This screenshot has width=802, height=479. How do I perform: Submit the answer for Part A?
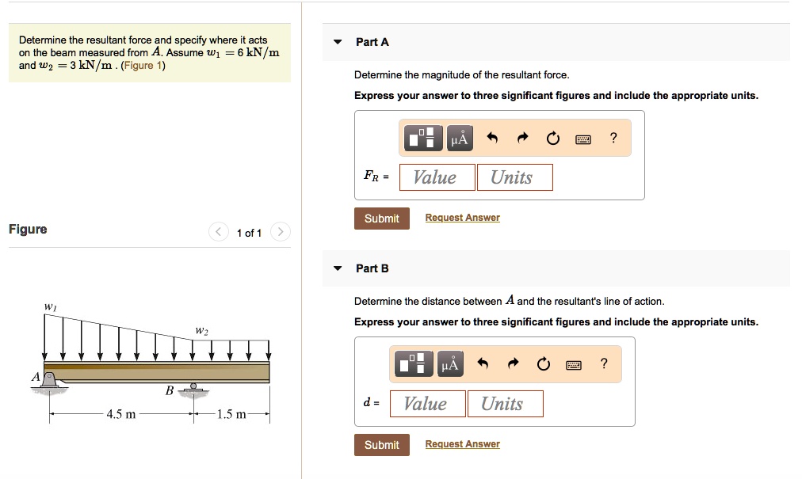pyautogui.click(x=382, y=219)
